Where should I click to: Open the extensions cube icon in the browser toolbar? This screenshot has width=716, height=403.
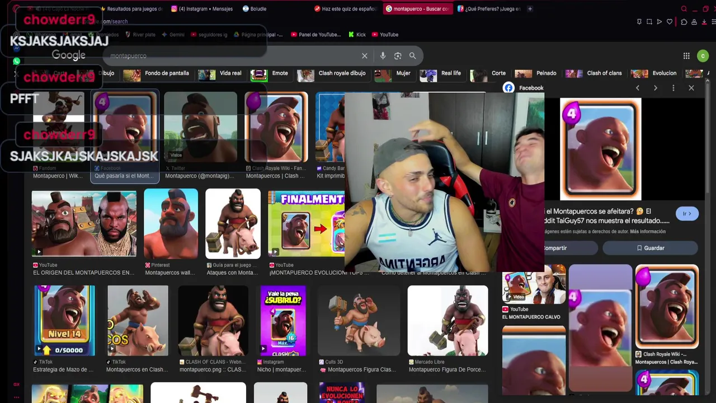[x=684, y=22]
